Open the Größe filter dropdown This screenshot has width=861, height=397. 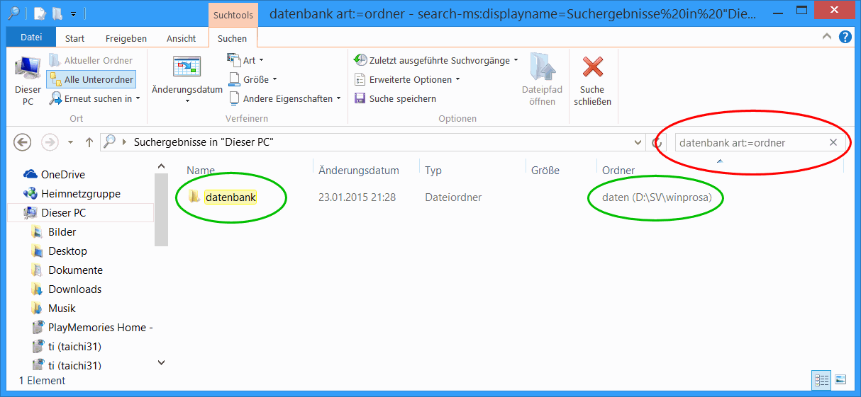tap(253, 79)
